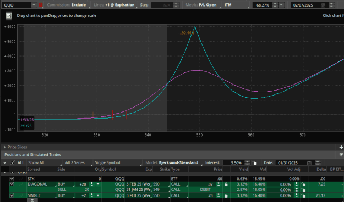Open the calendar icon for 02/07/2025
This screenshot has width=344, height=202.
point(323,5)
